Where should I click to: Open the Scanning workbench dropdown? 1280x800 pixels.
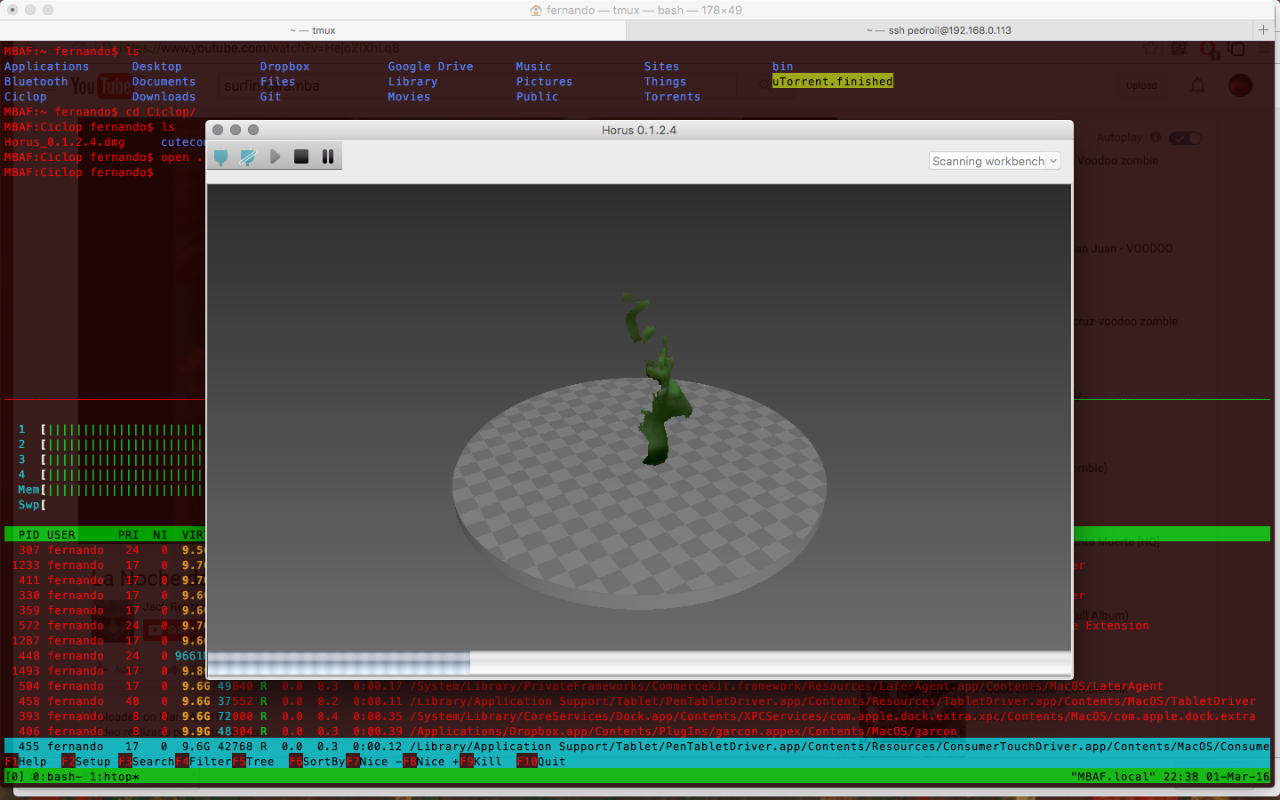tap(995, 161)
